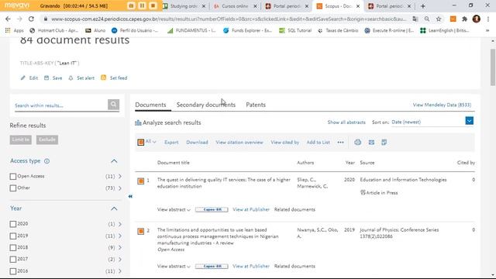
Task: Click the page vertical scrollbar thumb
Action: [x=493, y=67]
